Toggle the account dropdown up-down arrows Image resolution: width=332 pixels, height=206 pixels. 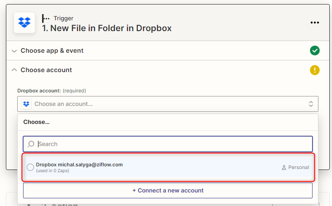coord(311,104)
